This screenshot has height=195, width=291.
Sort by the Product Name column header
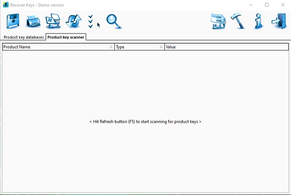pos(54,47)
